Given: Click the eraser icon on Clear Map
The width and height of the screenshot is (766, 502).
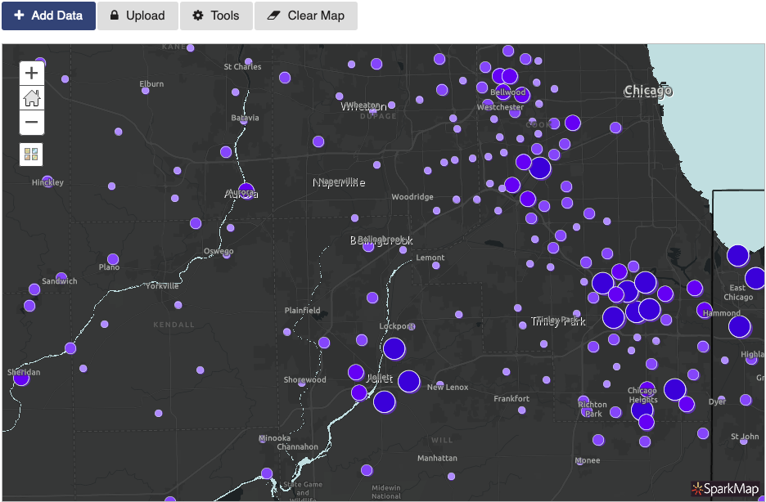Looking at the screenshot, I should 273,16.
